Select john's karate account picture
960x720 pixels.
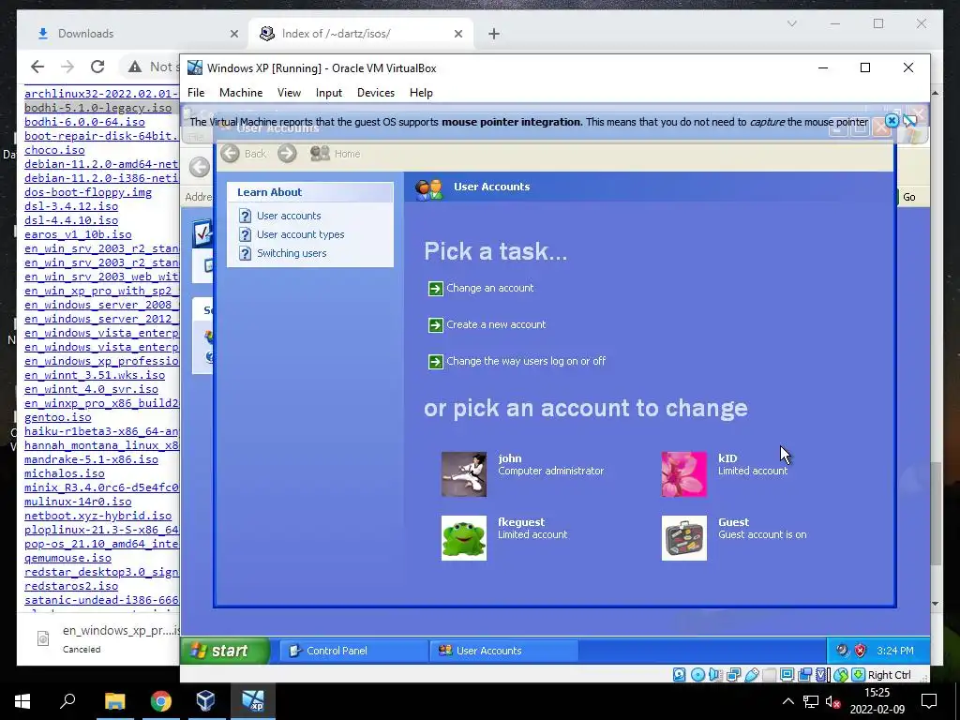464,474
